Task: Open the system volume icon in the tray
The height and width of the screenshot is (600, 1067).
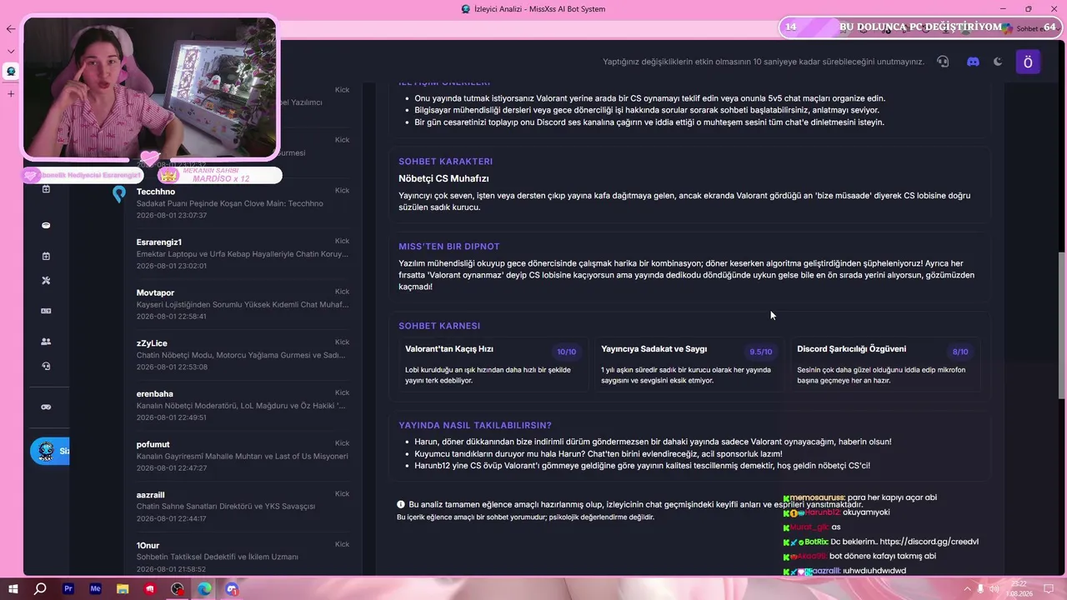Action: [994, 589]
